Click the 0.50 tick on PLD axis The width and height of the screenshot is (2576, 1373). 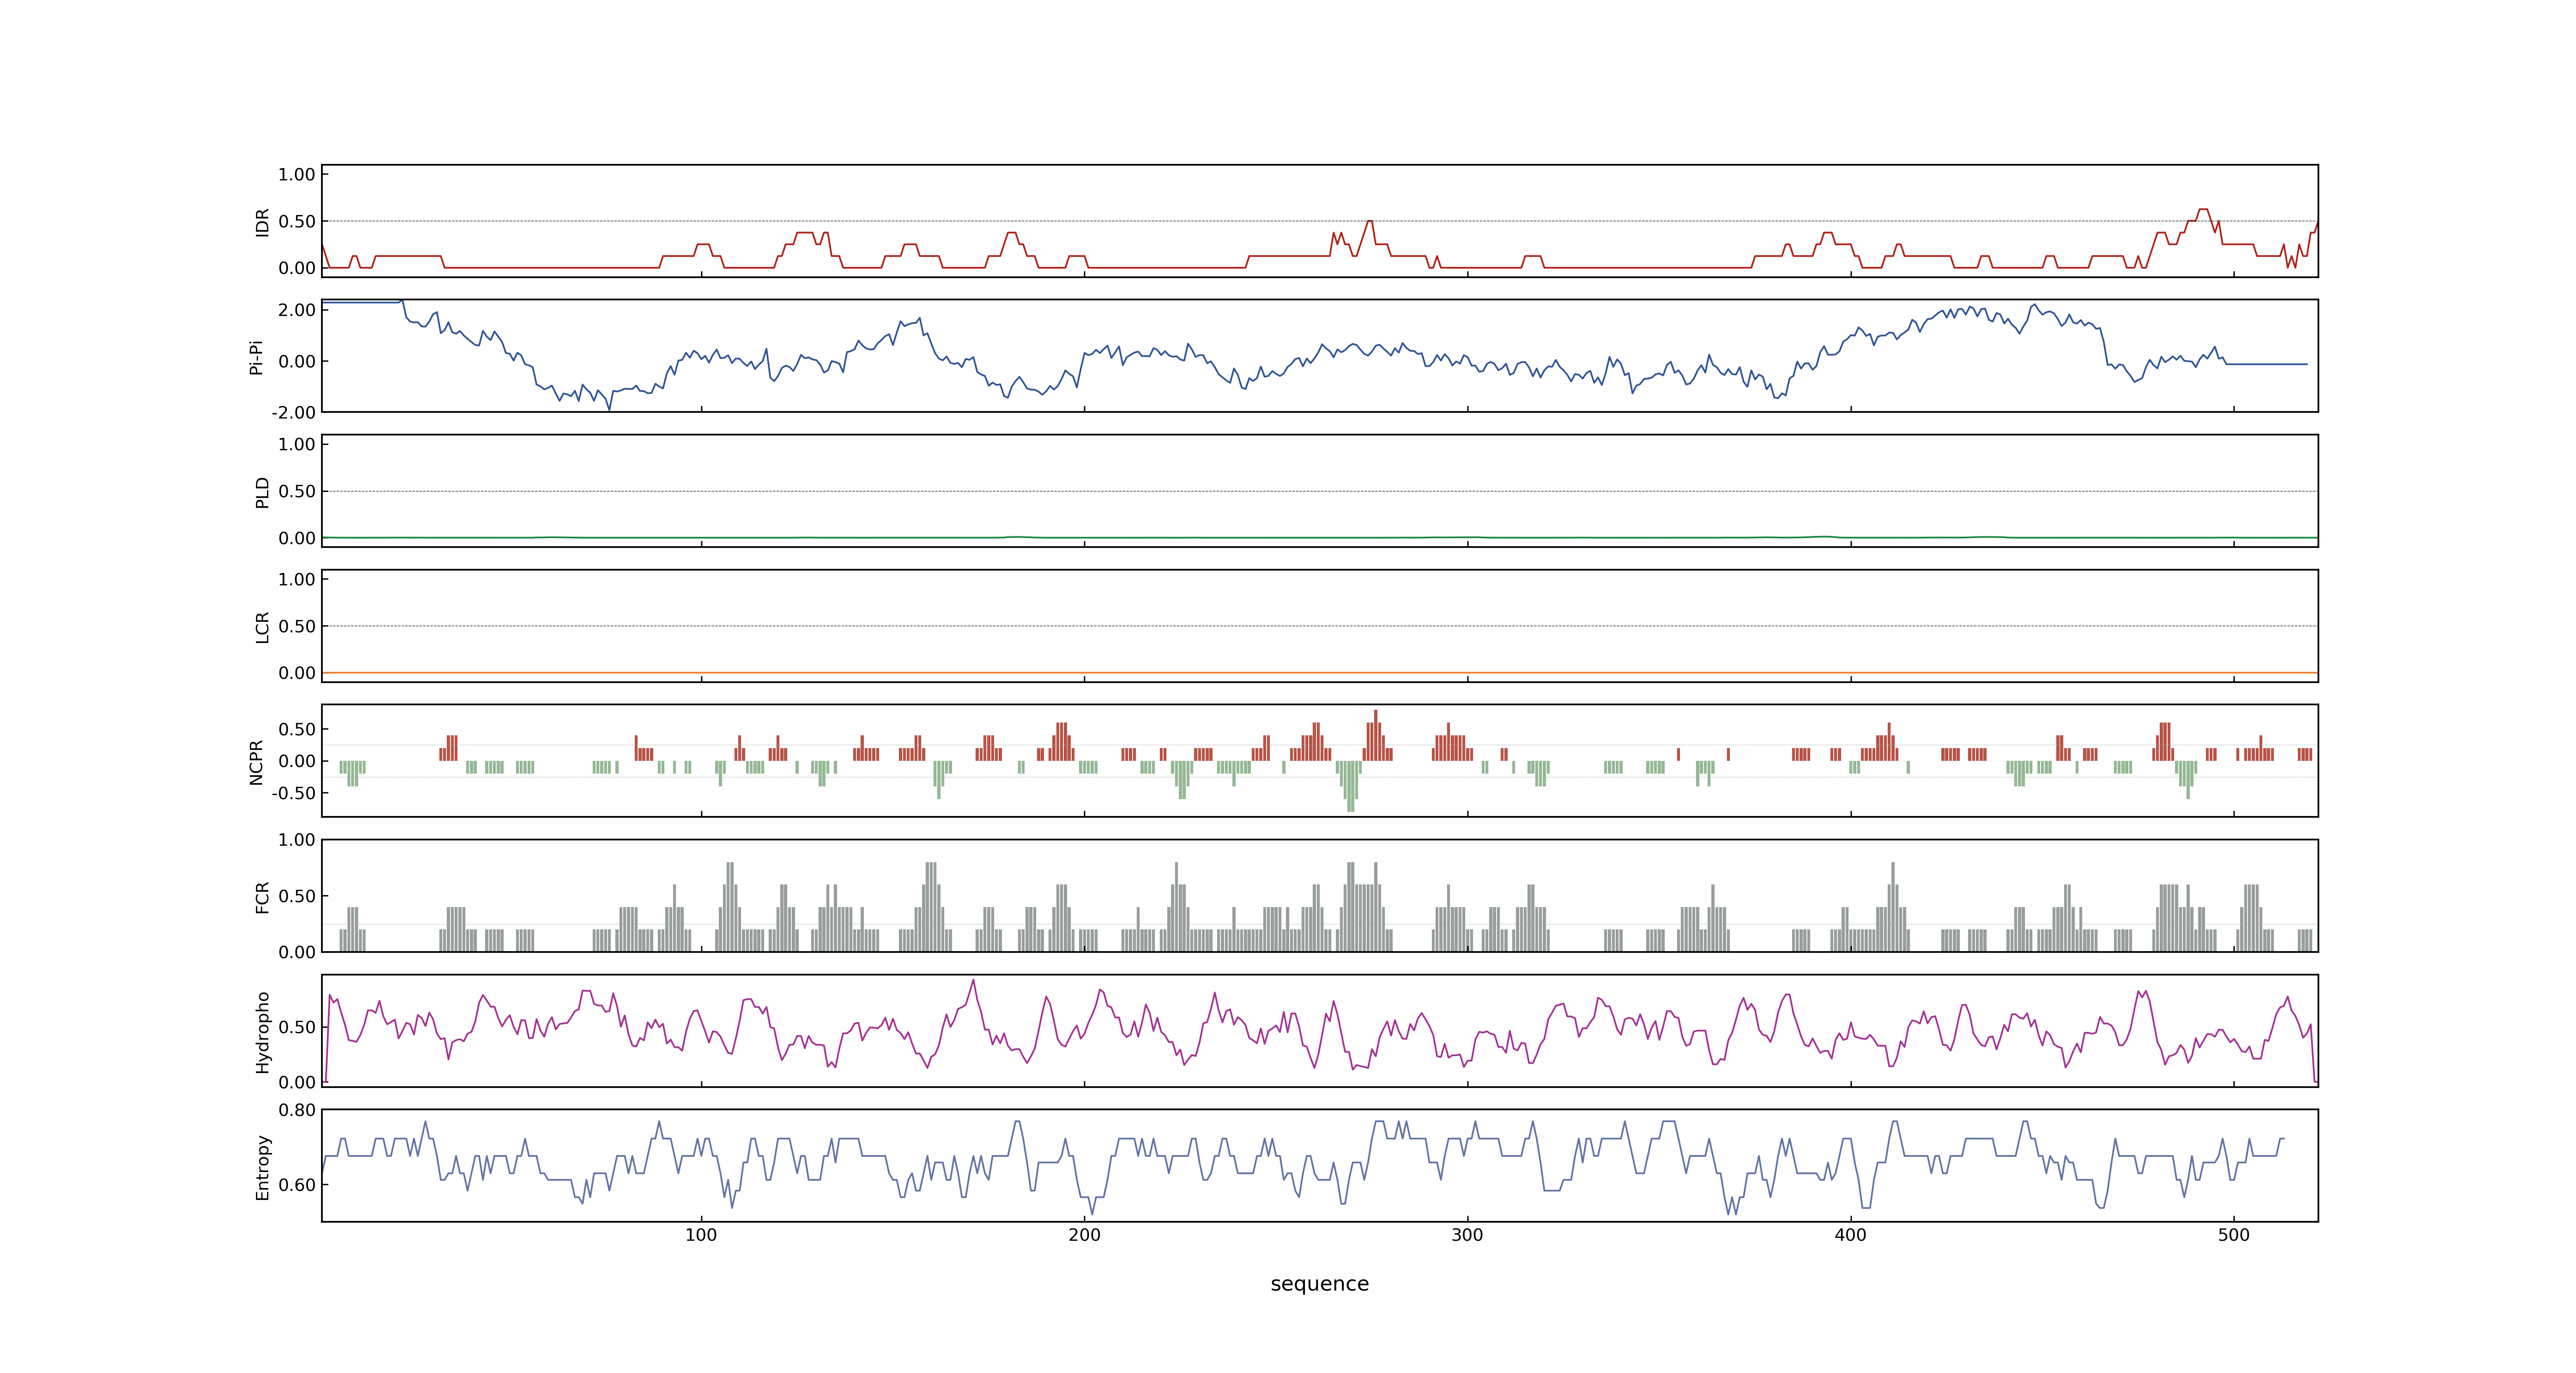297,491
